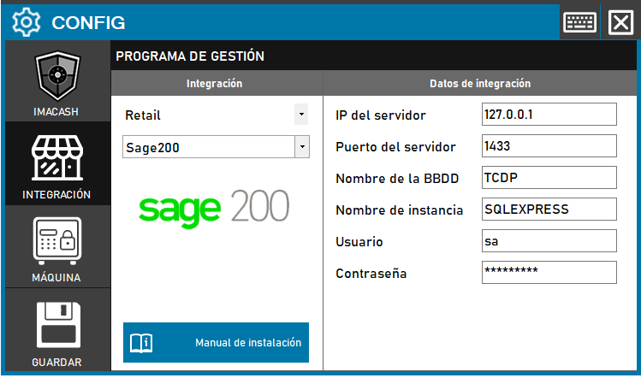Focus the Puerto del servidor field
Screen dimensions: 641x378
(549, 146)
